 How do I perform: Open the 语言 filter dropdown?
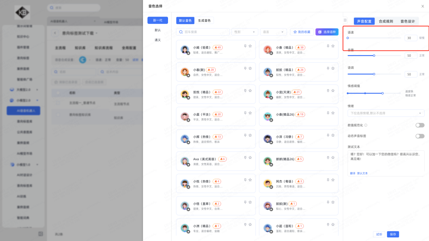point(273,32)
